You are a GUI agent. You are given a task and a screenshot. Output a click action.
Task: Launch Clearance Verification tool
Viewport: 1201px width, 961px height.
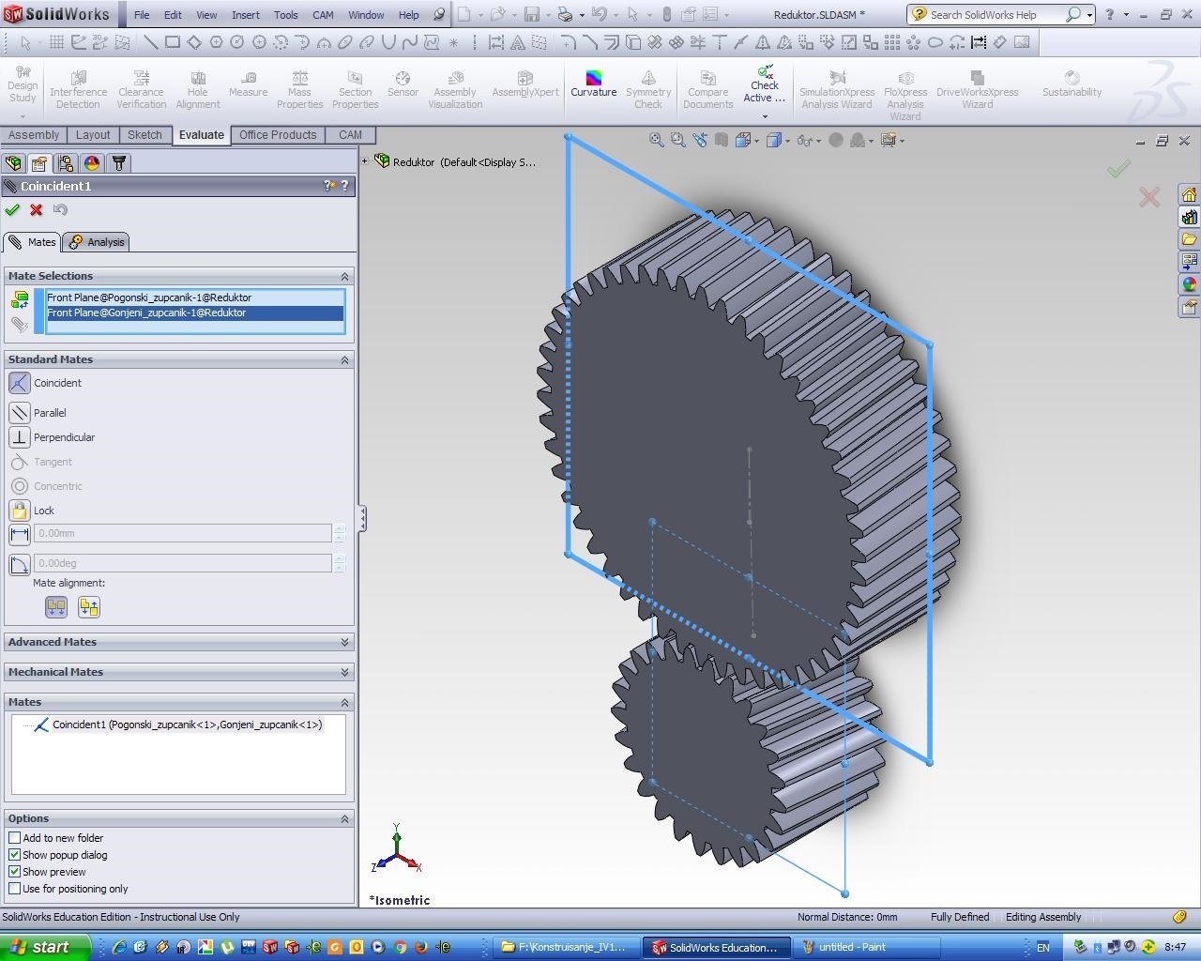click(x=142, y=90)
